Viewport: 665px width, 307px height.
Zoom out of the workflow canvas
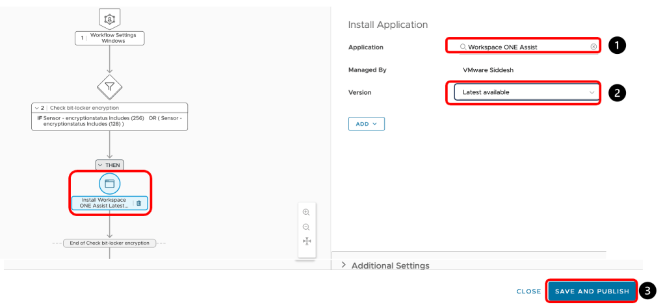coord(306,227)
